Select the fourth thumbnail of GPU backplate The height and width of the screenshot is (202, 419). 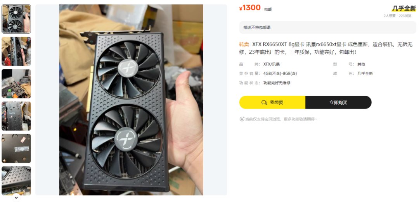click(x=16, y=116)
